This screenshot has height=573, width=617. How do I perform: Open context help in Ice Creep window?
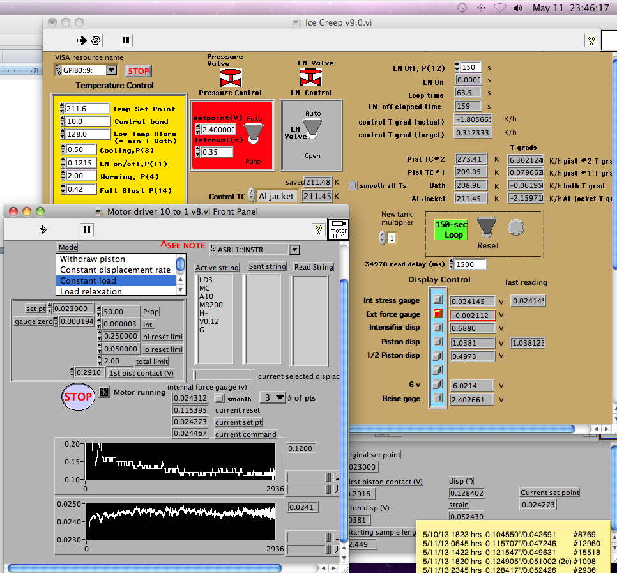tap(591, 40)
